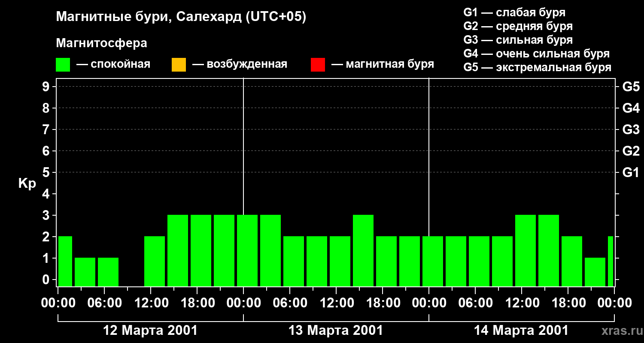Click the 13 March 15:00–18:00 Kp bar

(x=363, y=250)
